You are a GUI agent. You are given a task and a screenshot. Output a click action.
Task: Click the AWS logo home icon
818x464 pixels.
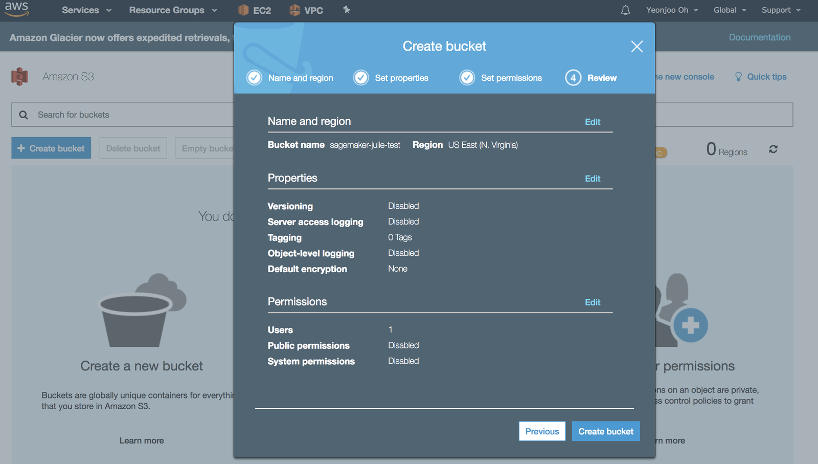tap(16, 9)
